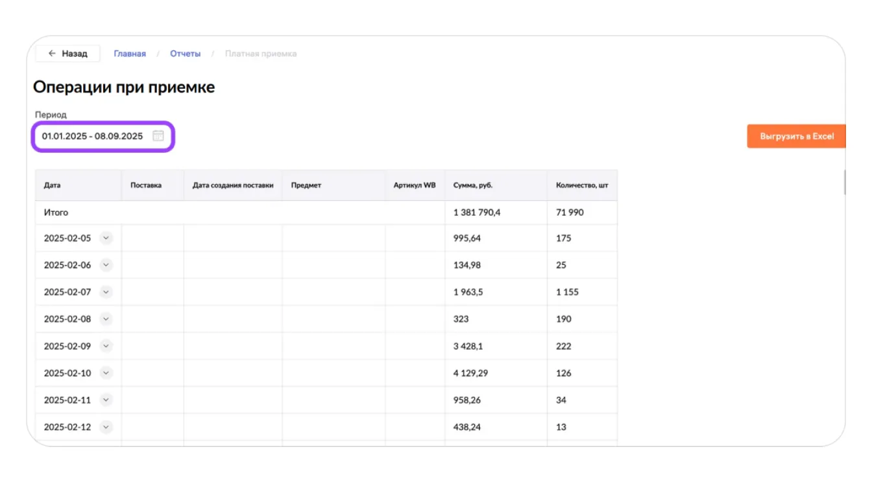Expand the 2025-02-06 row
Screen dimensions: 872x482
click(106, 265)
